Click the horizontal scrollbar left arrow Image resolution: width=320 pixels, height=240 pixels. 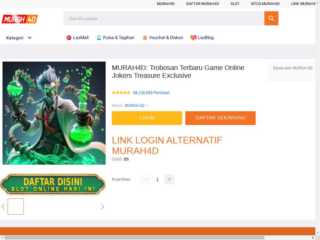click(x=2, y=238)
